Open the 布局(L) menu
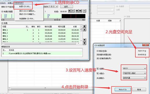 tap(10, 3)
